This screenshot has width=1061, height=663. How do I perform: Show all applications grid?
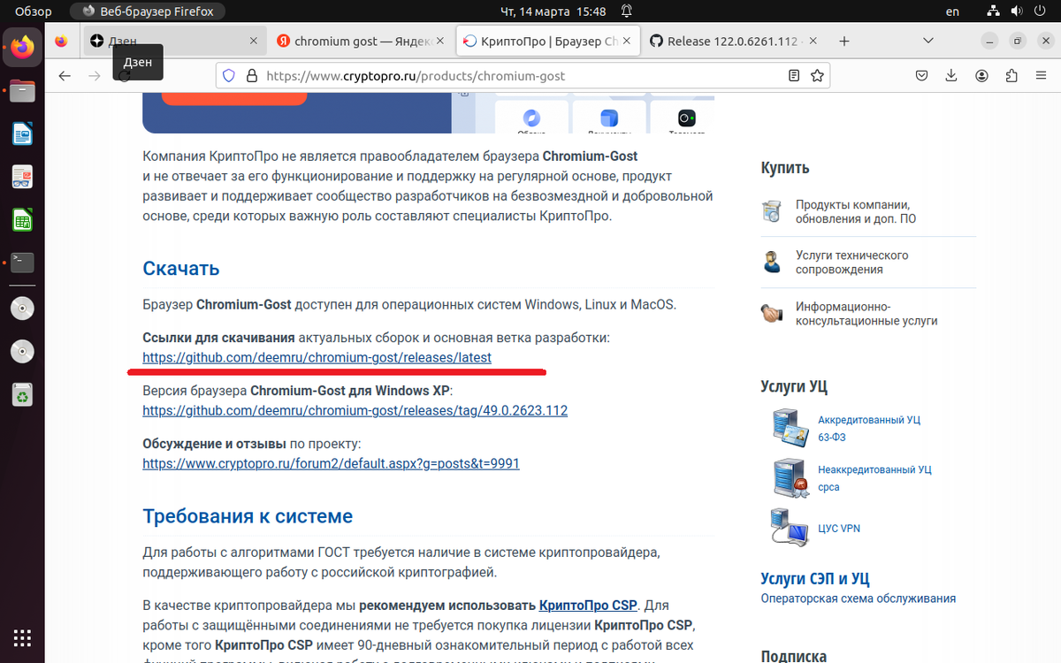pyautogui.click(x=22, y=636)
